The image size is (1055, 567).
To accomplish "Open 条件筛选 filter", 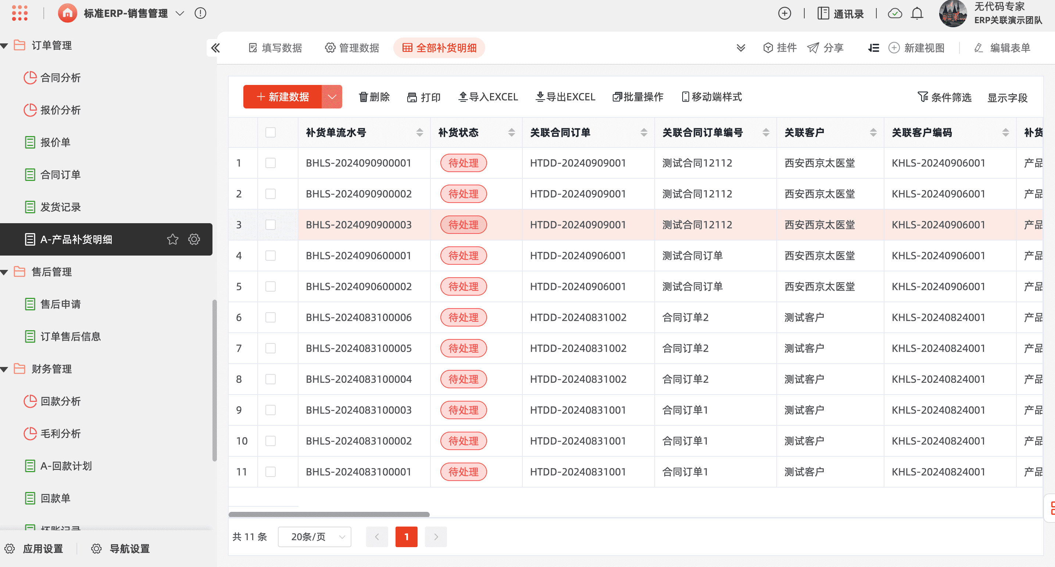I will click(944, 97).
